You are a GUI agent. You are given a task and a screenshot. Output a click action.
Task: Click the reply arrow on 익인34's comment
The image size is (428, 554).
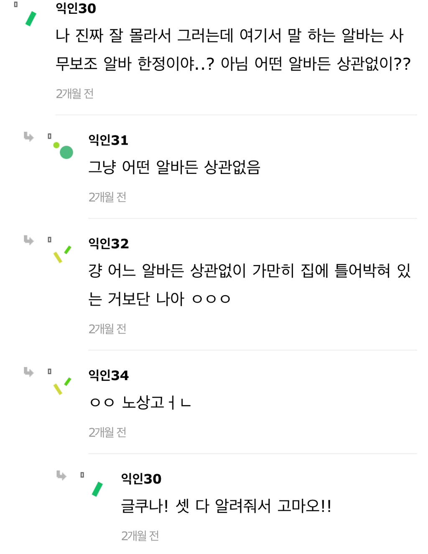pos(28,372)
